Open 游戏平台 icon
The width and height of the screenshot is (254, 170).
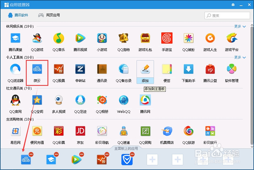click(232, 38)
